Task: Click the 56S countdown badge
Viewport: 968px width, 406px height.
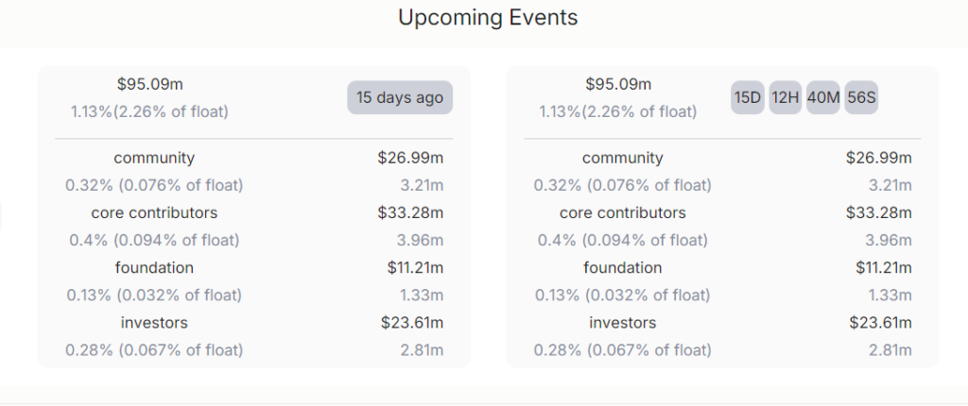Action: point(861,98)
